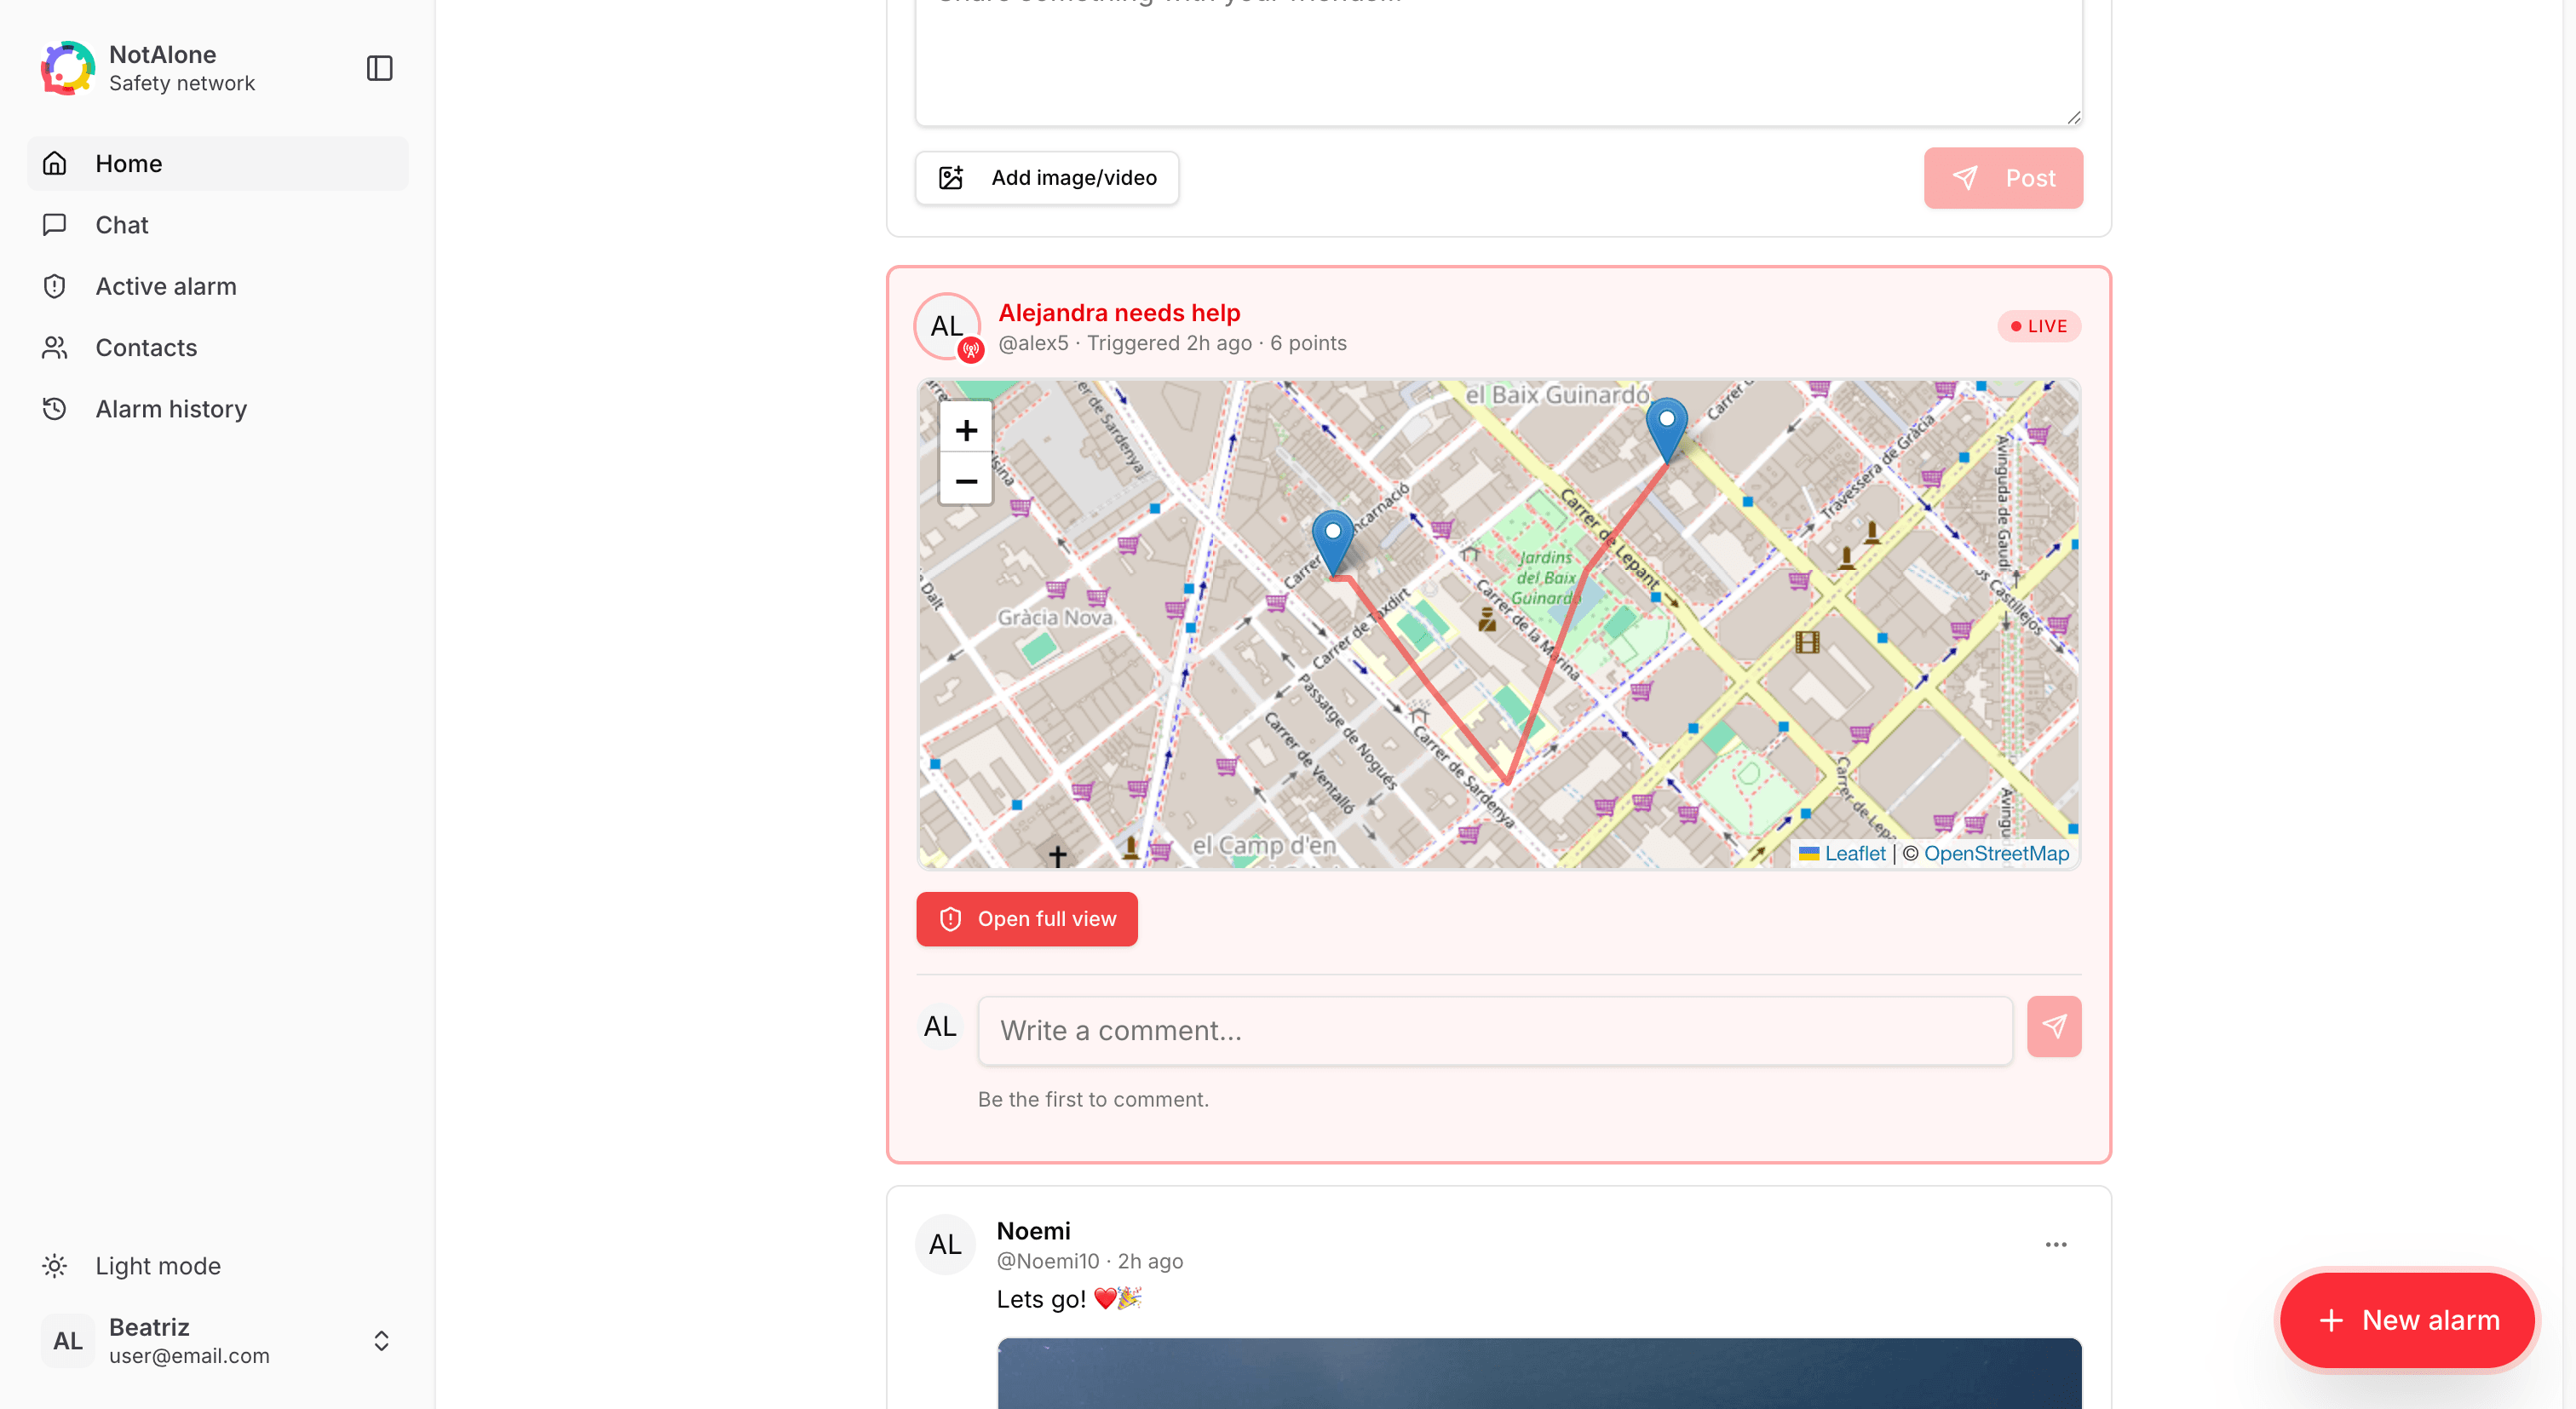
Task: Click the Post button
Action: [2003, 178]
